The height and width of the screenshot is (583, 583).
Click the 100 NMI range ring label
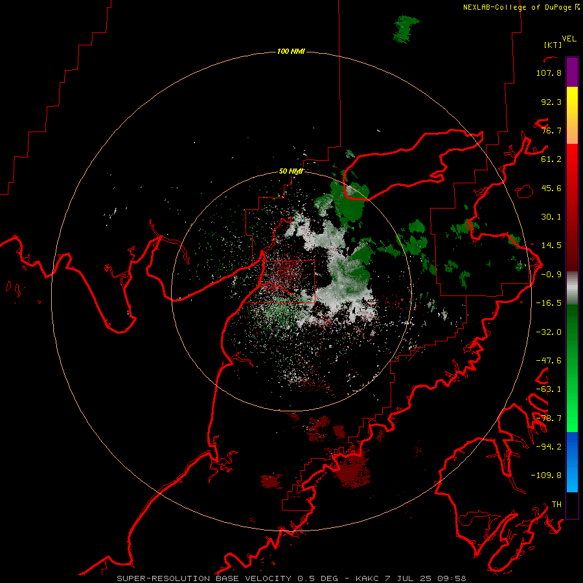pos(291,51)
